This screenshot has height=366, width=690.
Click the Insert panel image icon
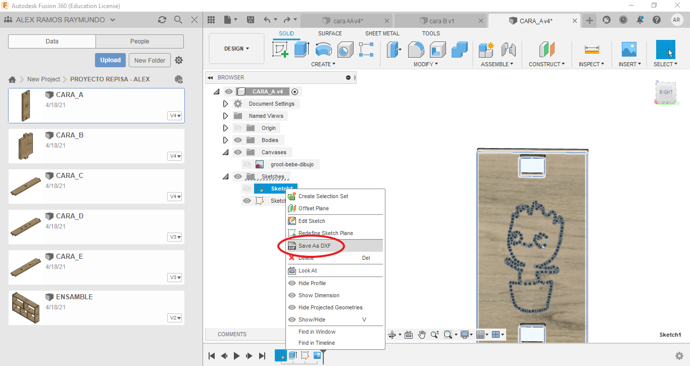click(629, 50)
